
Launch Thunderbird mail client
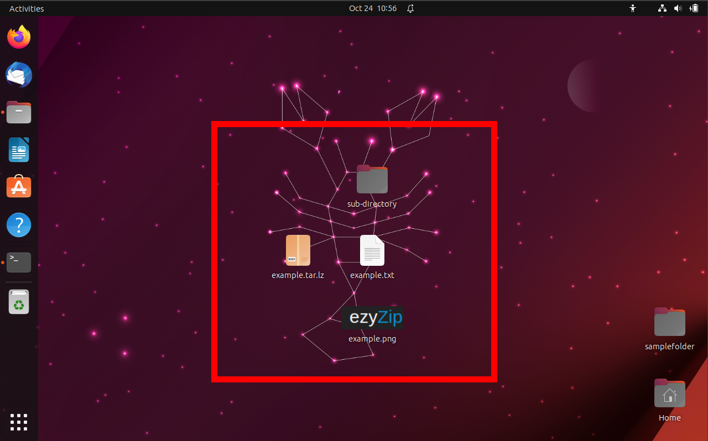[x=18, y=75]
